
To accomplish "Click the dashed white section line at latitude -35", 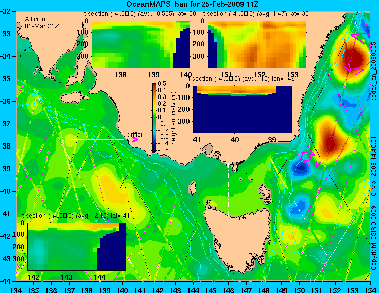I will click(x=333, y=90).
